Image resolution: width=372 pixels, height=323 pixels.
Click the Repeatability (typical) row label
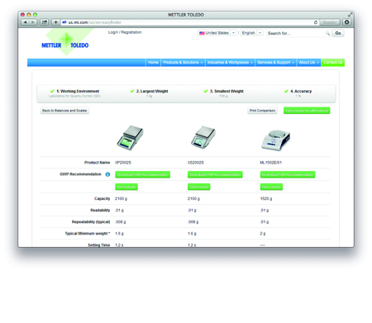coord(91,222)
